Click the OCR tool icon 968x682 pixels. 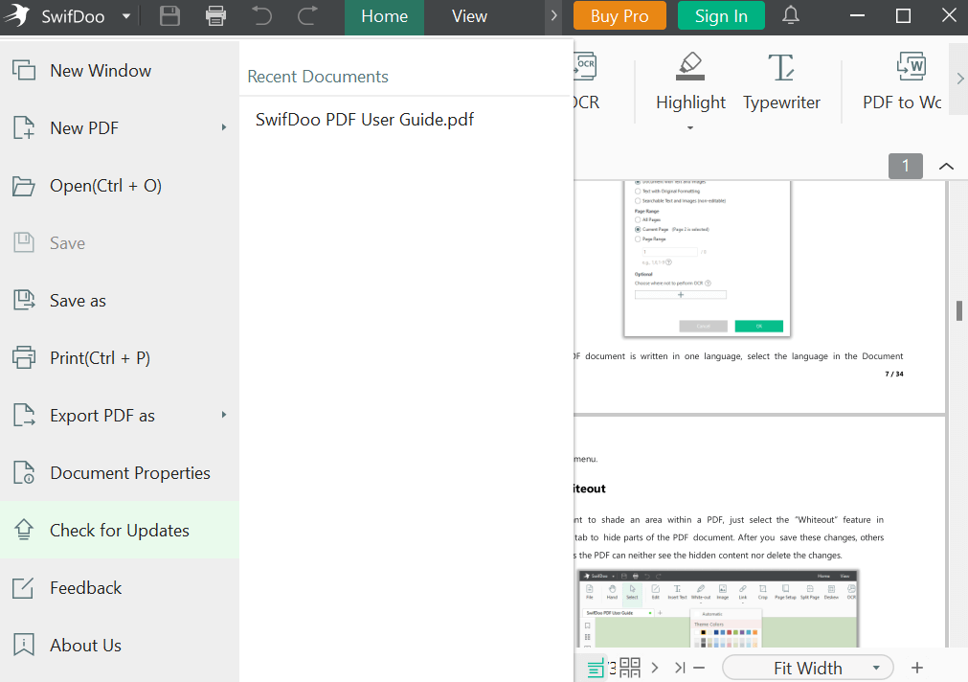[x=585, y=67]
